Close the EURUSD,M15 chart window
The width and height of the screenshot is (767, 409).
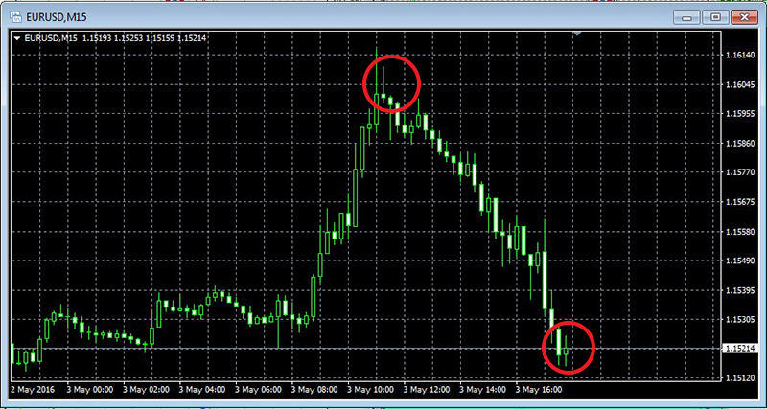tap(745, 17)
